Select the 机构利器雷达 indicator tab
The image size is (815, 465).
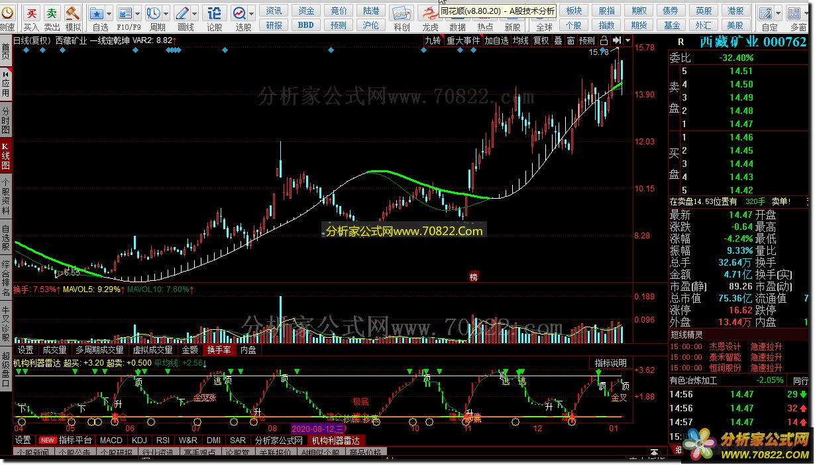(336, 440)
